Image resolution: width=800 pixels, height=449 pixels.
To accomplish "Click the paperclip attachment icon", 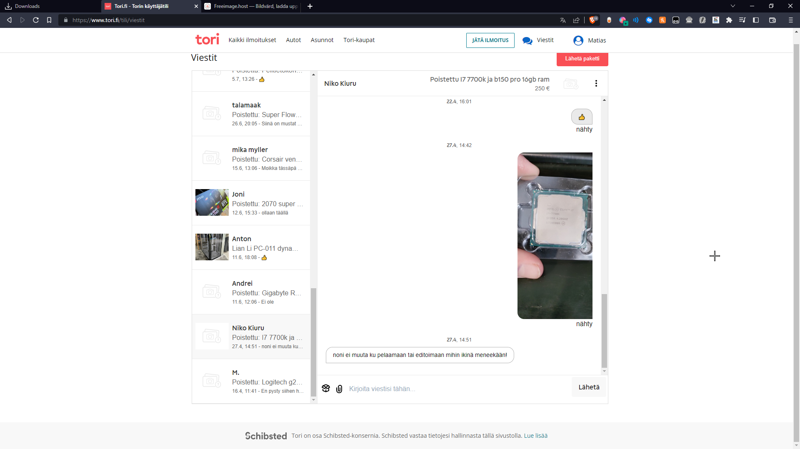I will (x=339, y=389).
